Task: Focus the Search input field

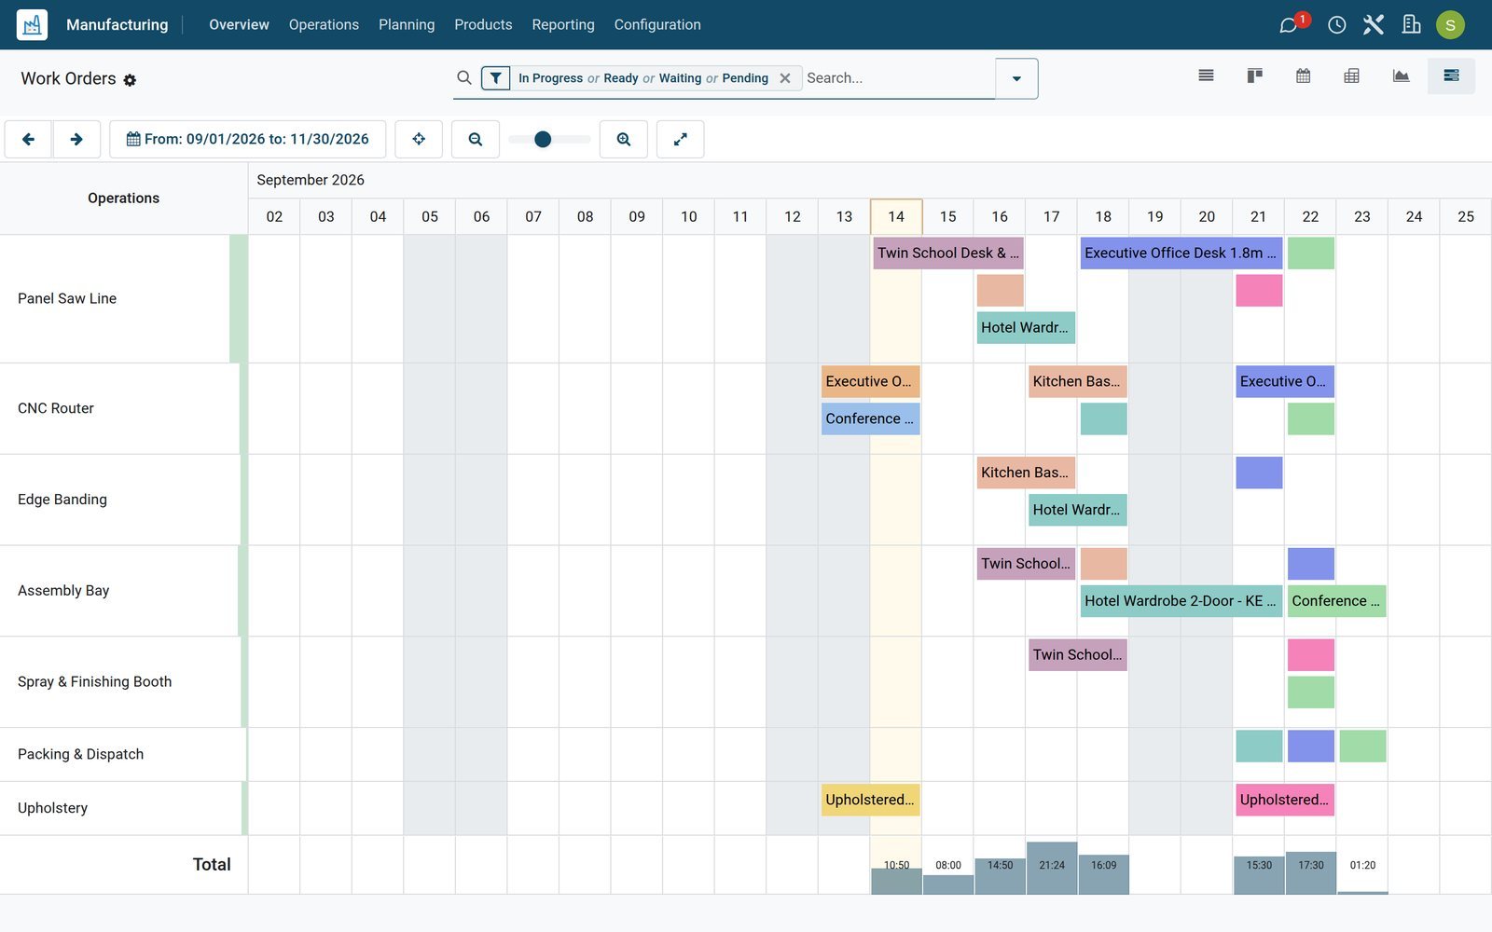Action: tap(898, 78)
